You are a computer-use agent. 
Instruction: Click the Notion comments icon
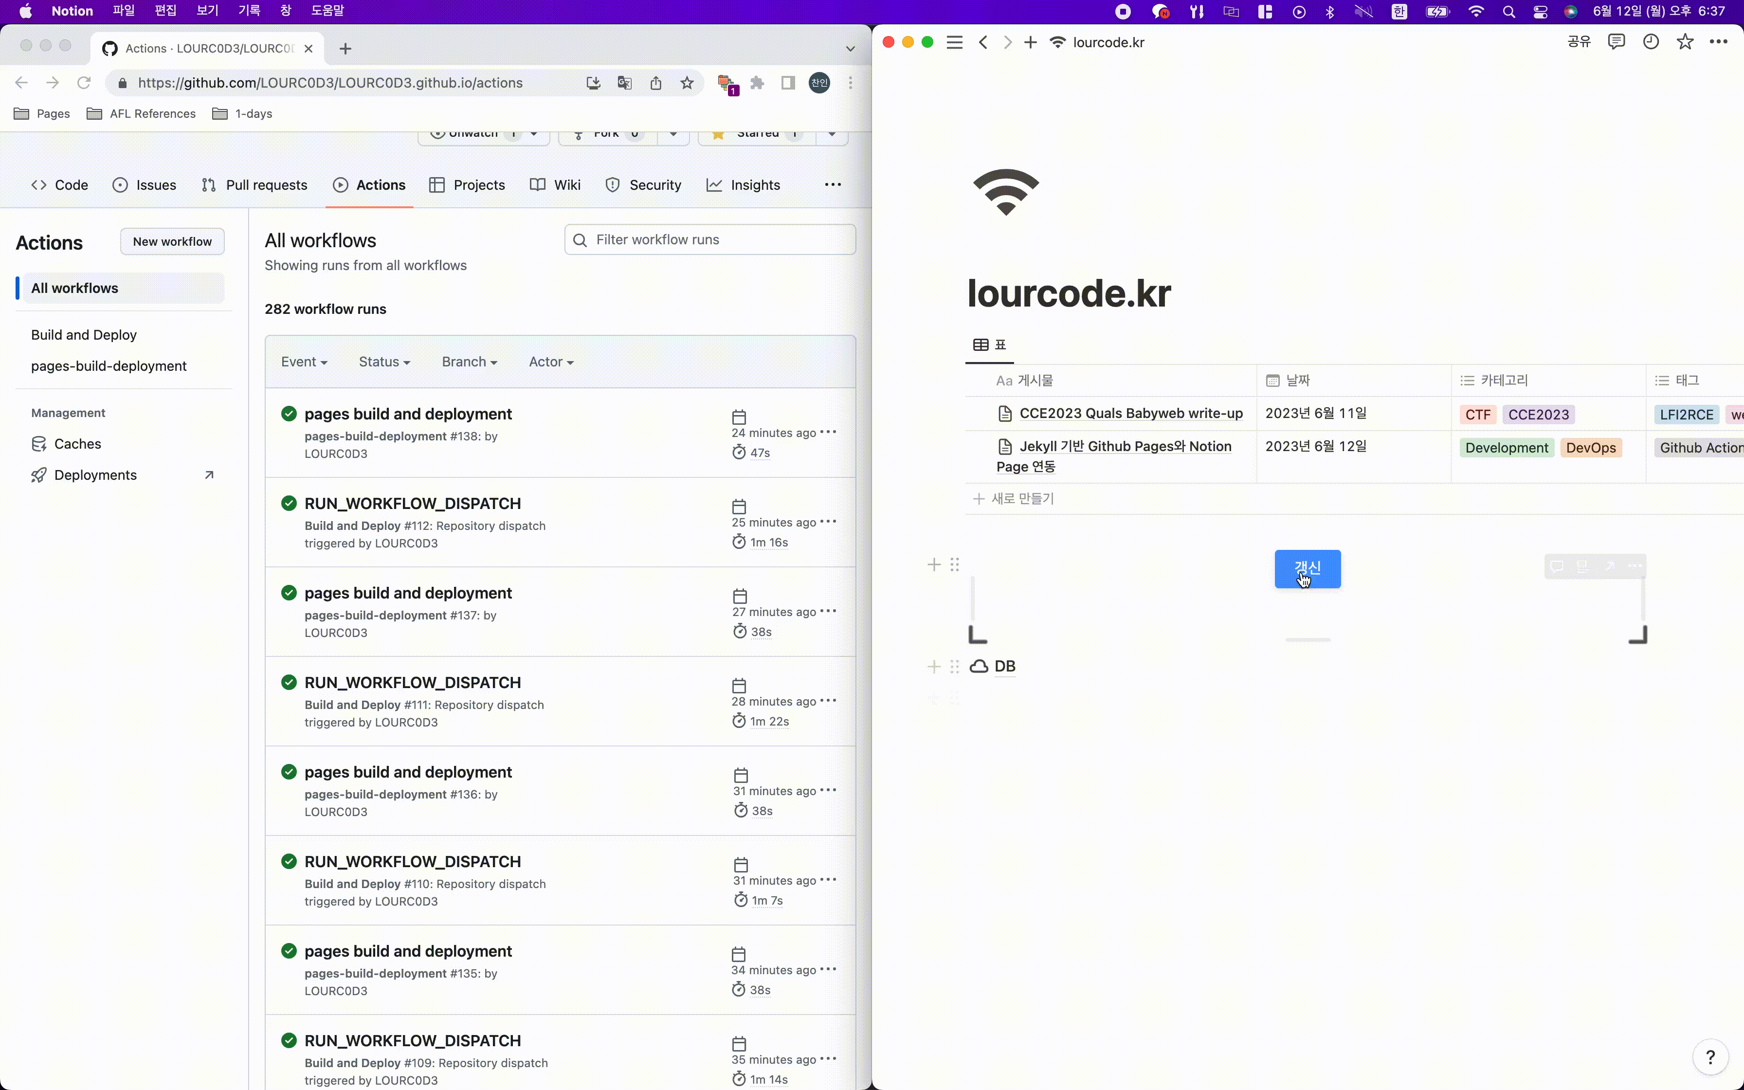(x=1616, y=42)
